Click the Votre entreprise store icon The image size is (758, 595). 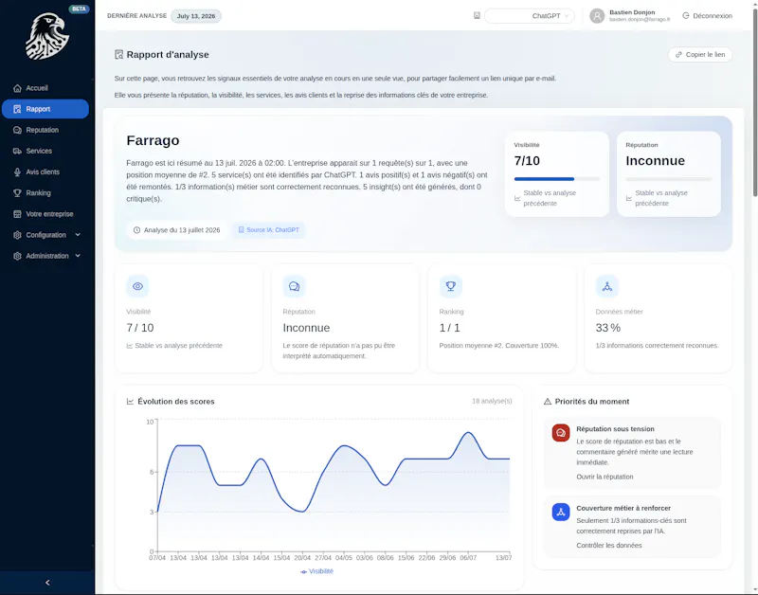tap(17, 214)
